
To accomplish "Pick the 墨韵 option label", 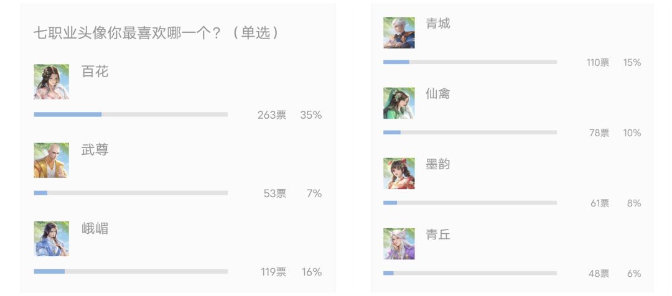I will pos(438,164).
